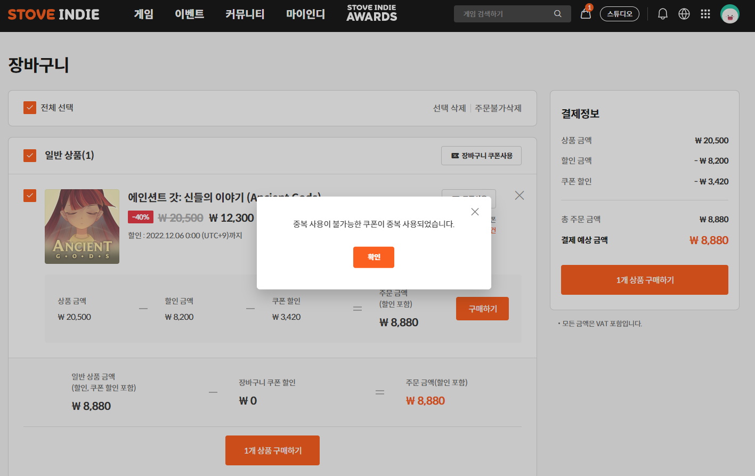
Task: Click the search magnifier icon
Action: tap(557, 14)
